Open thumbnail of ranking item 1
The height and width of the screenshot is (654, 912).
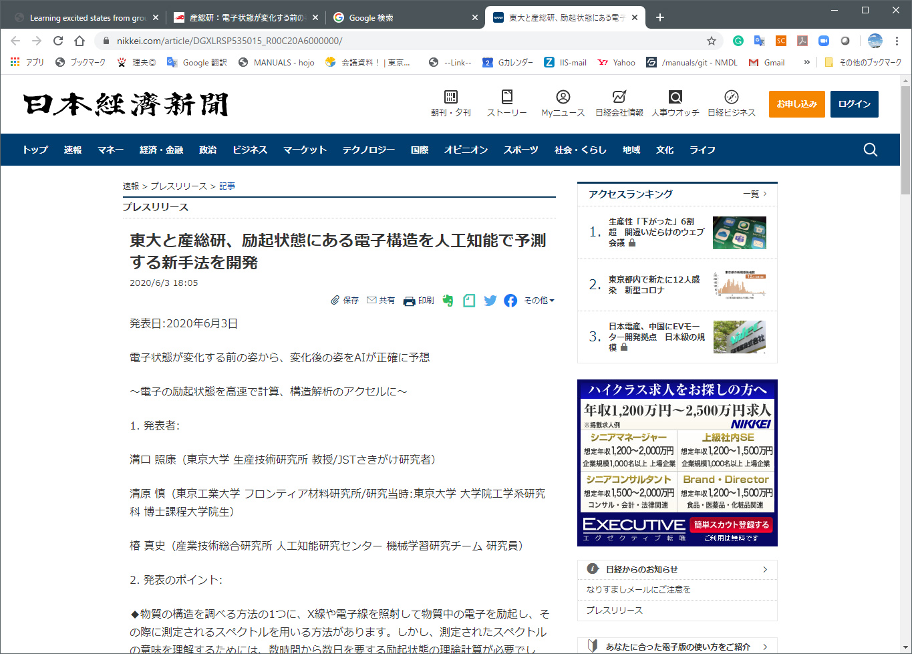(740, 232)
